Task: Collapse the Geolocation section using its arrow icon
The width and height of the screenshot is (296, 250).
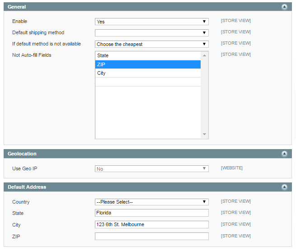Action: click(284, 154)
